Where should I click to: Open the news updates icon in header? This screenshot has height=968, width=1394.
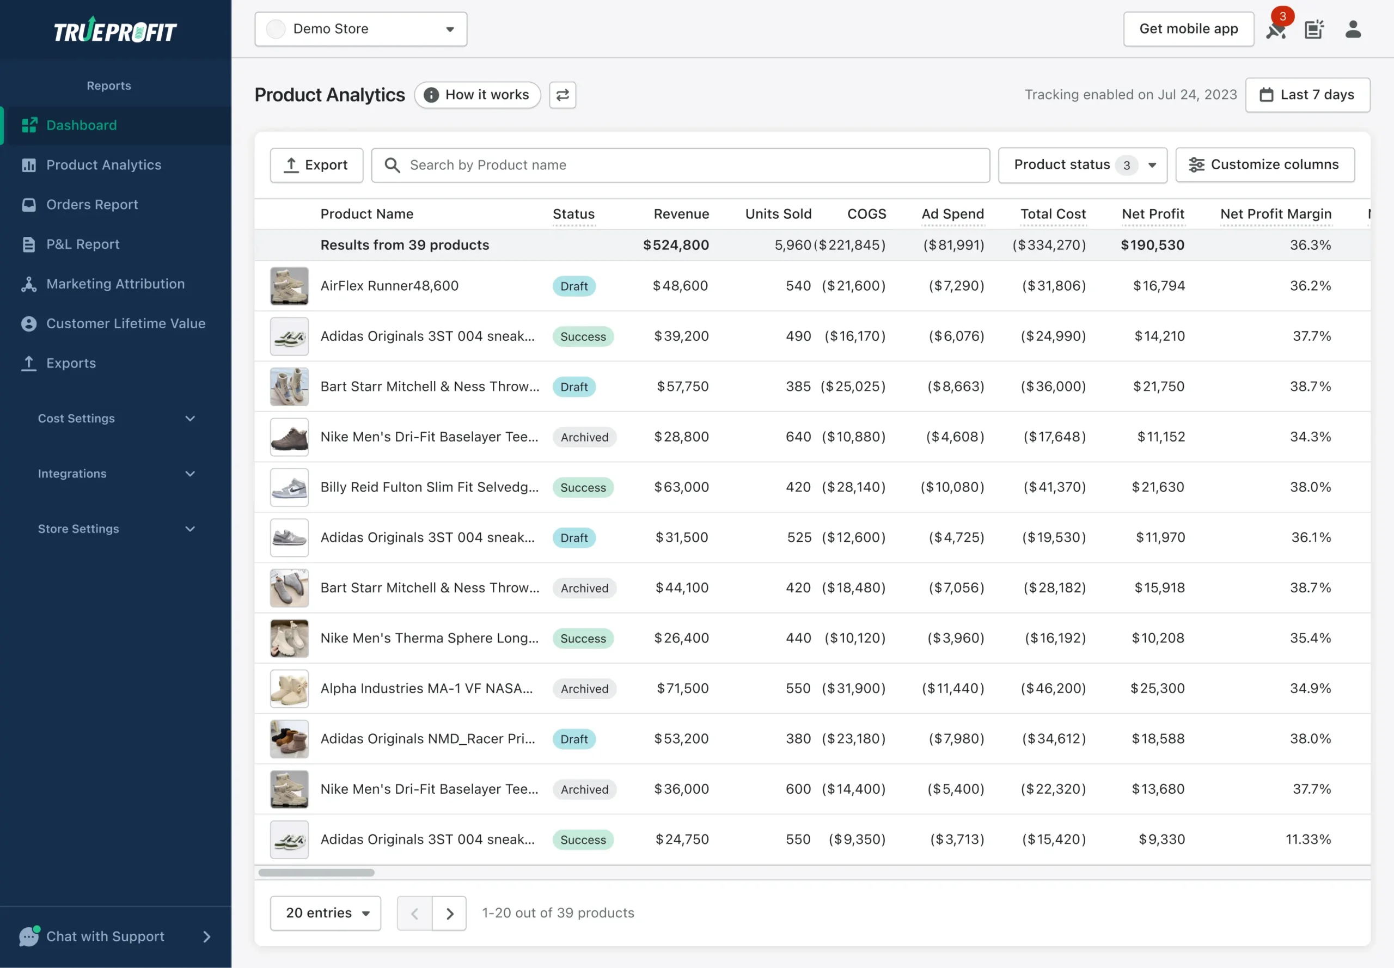point(1314,29)
